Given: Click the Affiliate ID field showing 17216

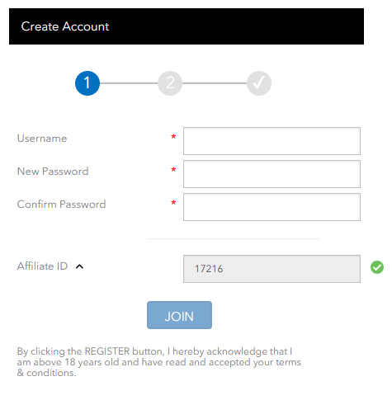Looking at the screenshot, I should pos(272,269).
